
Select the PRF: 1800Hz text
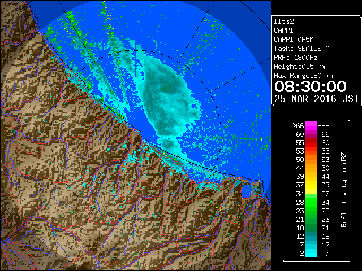point(295,58)
